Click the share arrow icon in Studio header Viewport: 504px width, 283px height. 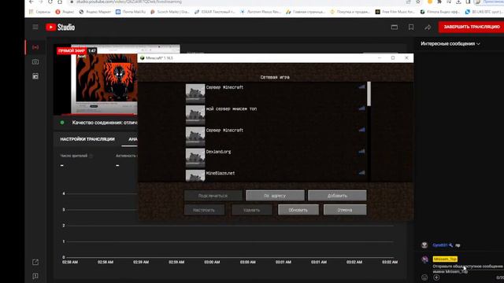(x=428, y=28)
